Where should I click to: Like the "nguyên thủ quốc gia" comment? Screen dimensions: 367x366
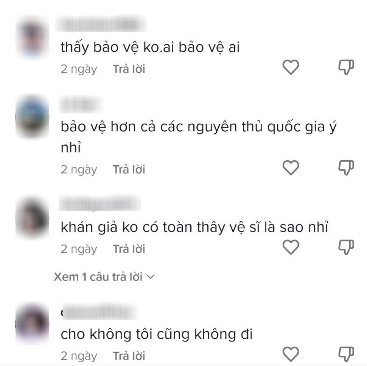[291, 167]
